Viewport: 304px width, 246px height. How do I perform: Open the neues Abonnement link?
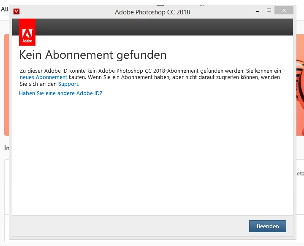coord(43,77)
